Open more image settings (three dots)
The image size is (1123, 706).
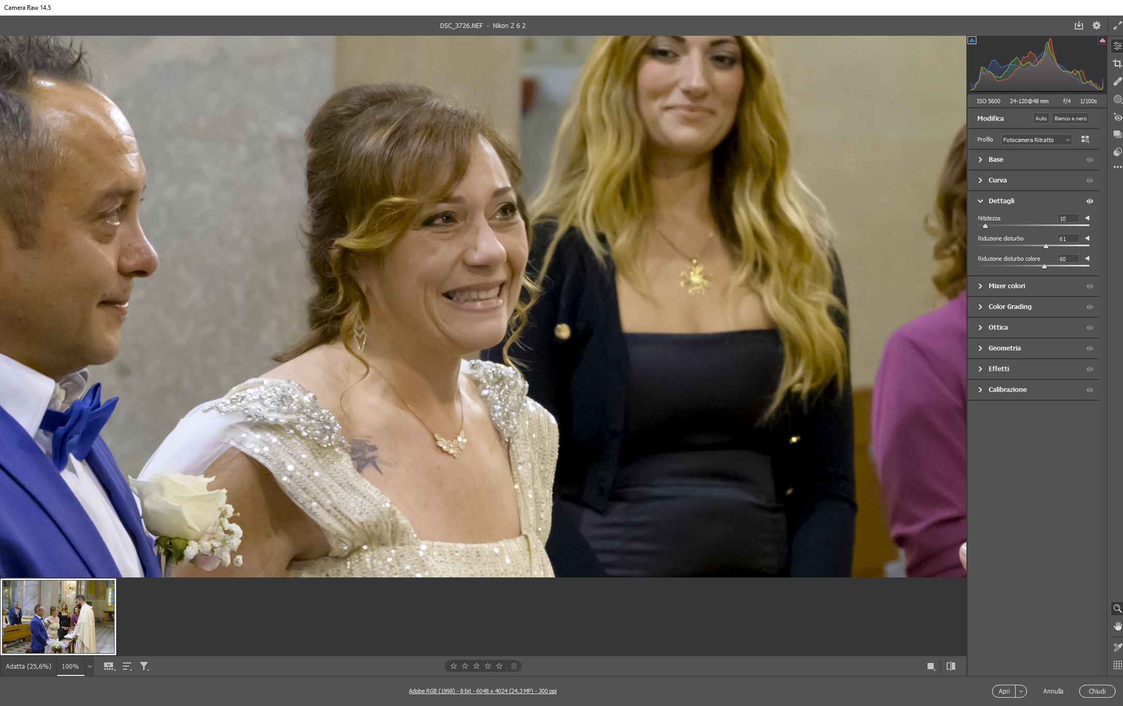click(x=1117, y=167)
